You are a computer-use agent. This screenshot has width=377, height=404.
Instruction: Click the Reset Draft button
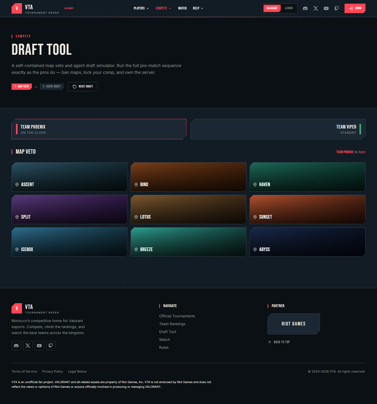[x=83, y=87]
